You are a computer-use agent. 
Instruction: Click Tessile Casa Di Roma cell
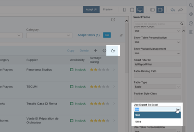click(42, 104)
